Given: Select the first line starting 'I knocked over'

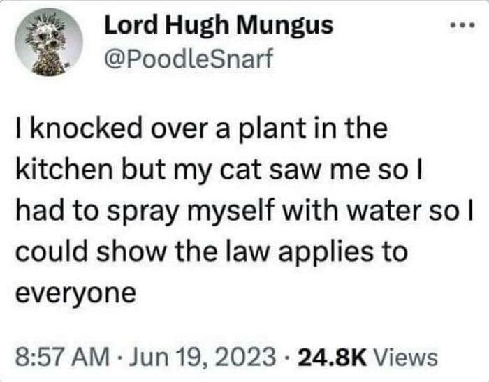Looking at the screenshot, I should [202, 128].
